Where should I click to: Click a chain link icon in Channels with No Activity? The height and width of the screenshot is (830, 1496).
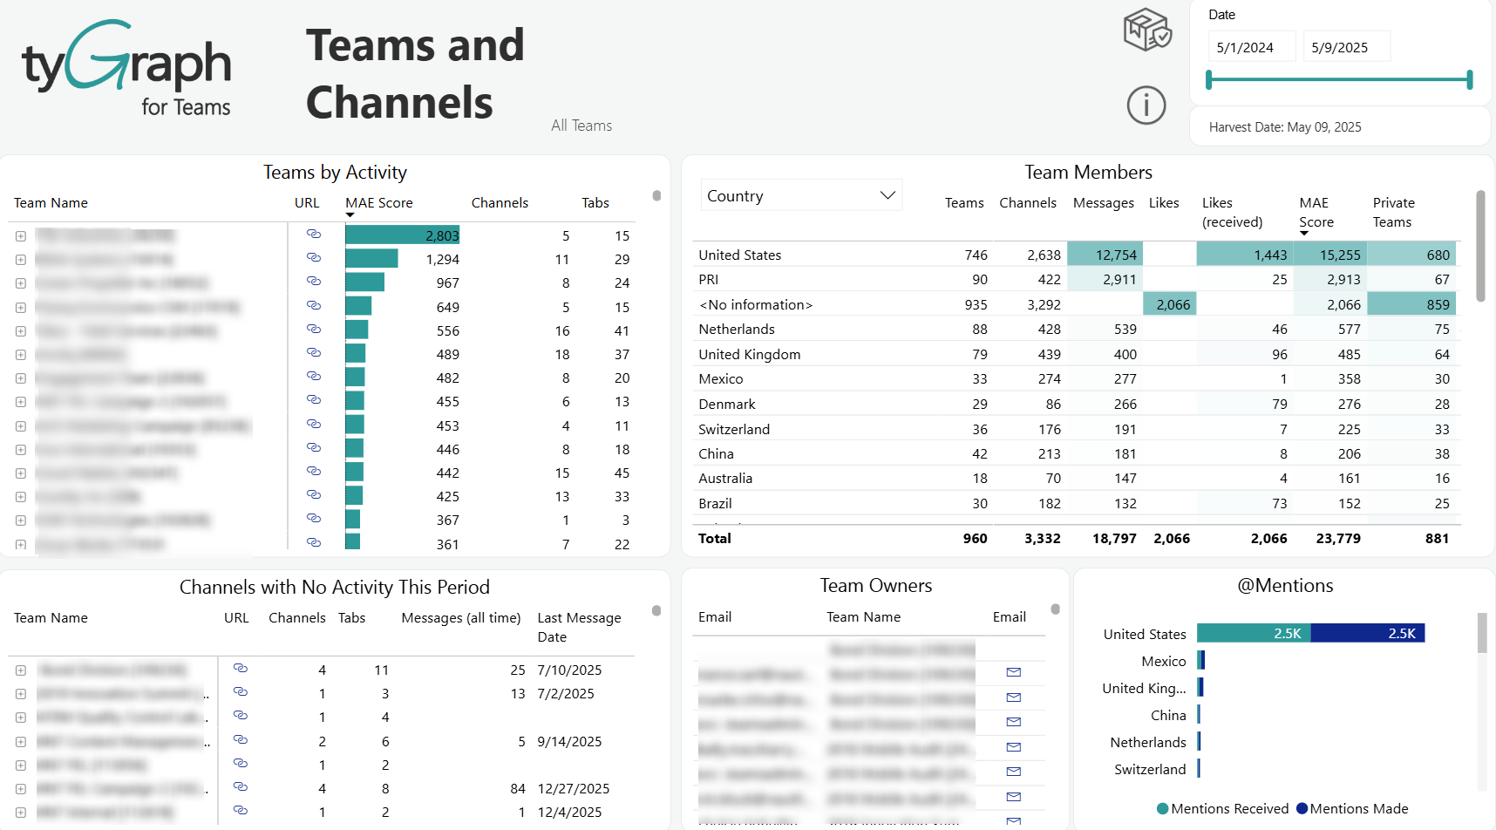pos(241,669)
